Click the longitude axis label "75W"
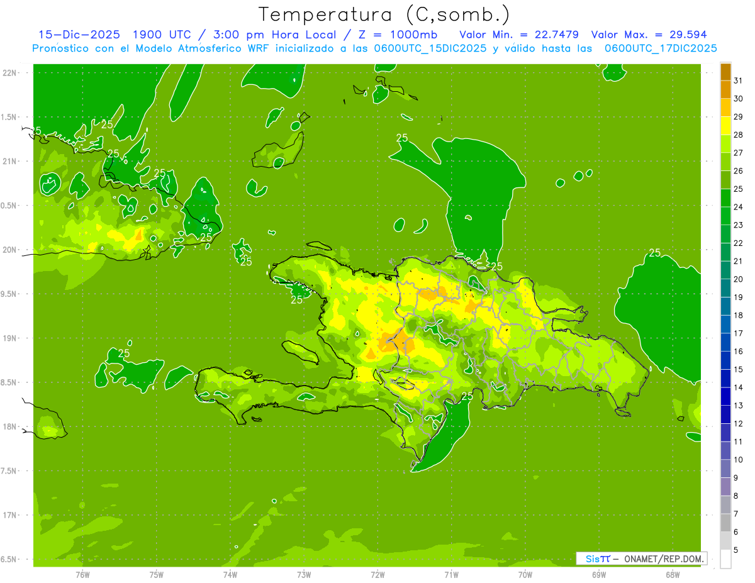This screenshot has height=583, width=755. [157, 574]
